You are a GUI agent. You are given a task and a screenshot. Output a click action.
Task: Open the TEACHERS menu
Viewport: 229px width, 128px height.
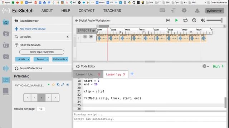click(112, 11)
